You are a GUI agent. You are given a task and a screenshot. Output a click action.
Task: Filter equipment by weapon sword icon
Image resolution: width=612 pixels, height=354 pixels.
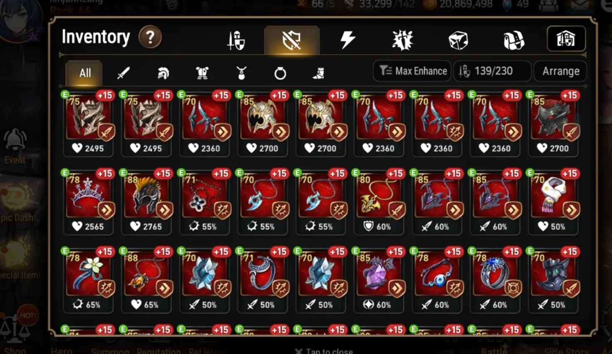[124, 74]
